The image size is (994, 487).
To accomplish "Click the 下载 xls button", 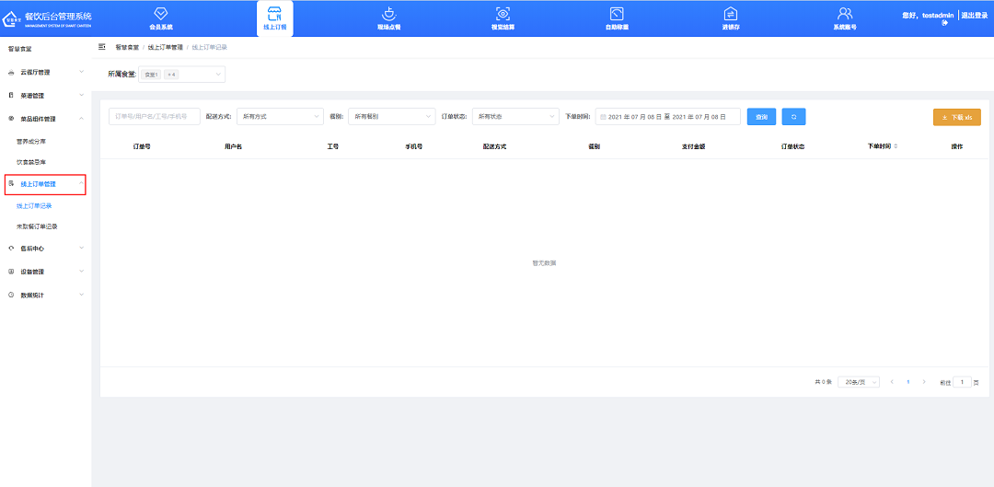I will coord(956,118).
